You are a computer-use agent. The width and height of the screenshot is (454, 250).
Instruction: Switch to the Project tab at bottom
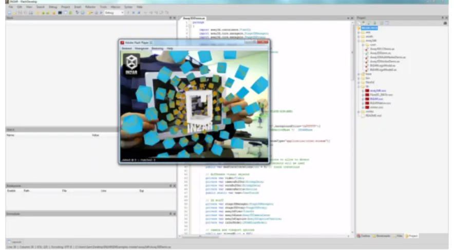click(412, 236)
